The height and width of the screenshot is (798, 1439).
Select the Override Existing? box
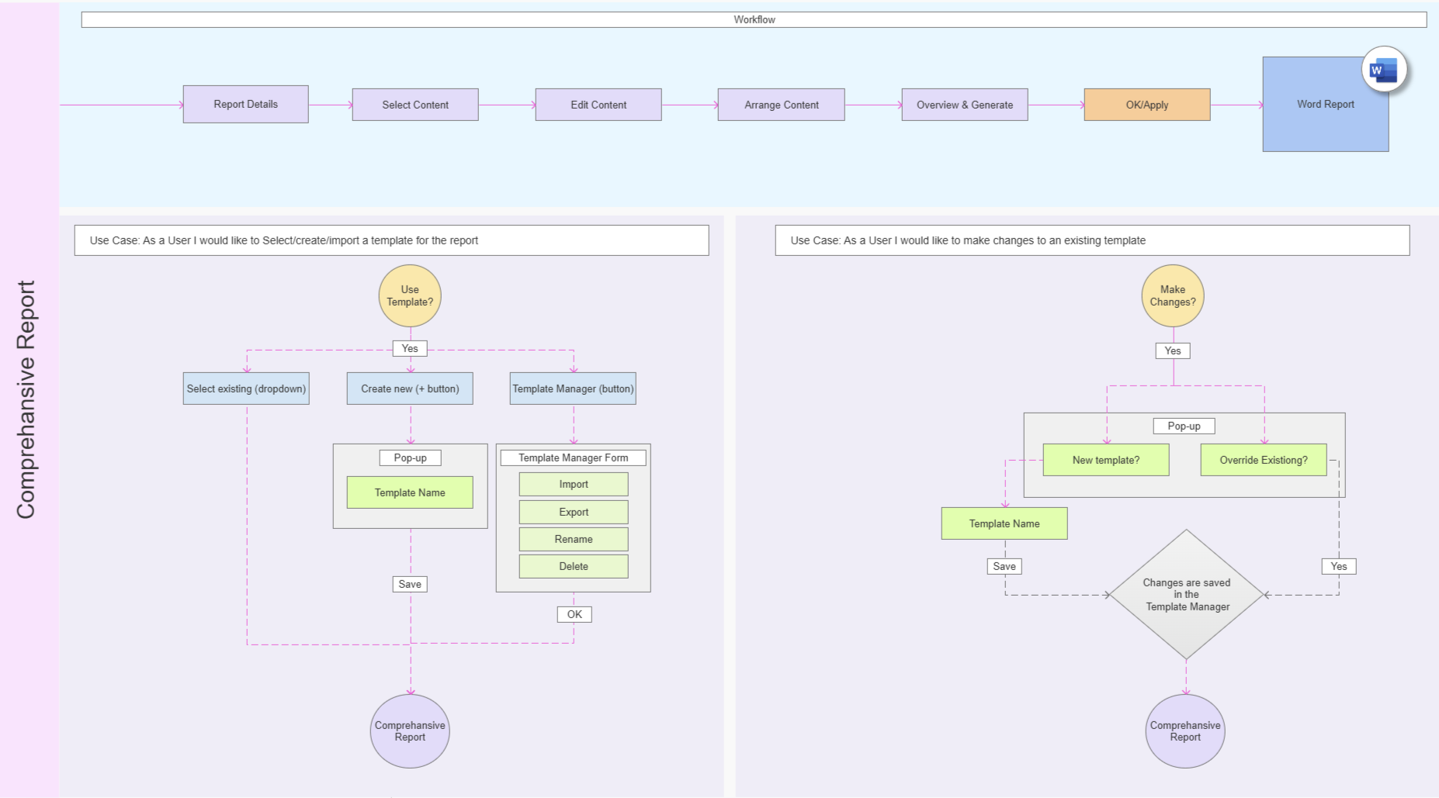tap(1264, 460)
